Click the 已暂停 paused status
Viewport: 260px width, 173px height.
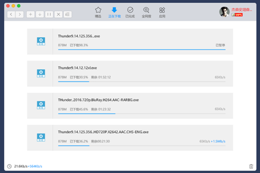tap(220, 45)
